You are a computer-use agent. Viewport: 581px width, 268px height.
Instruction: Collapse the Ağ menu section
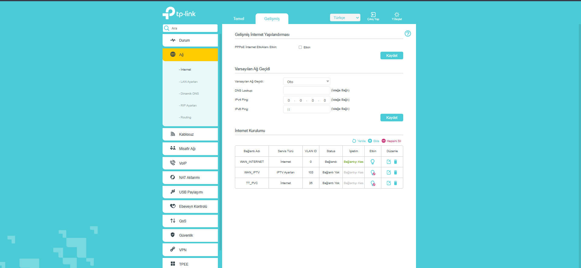coord(190,55)
